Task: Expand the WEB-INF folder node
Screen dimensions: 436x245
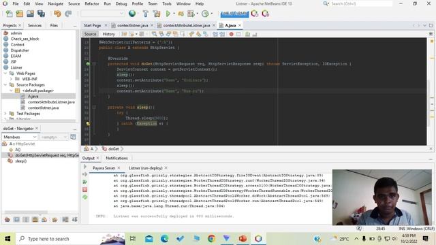Action: (x=11, y=79)
